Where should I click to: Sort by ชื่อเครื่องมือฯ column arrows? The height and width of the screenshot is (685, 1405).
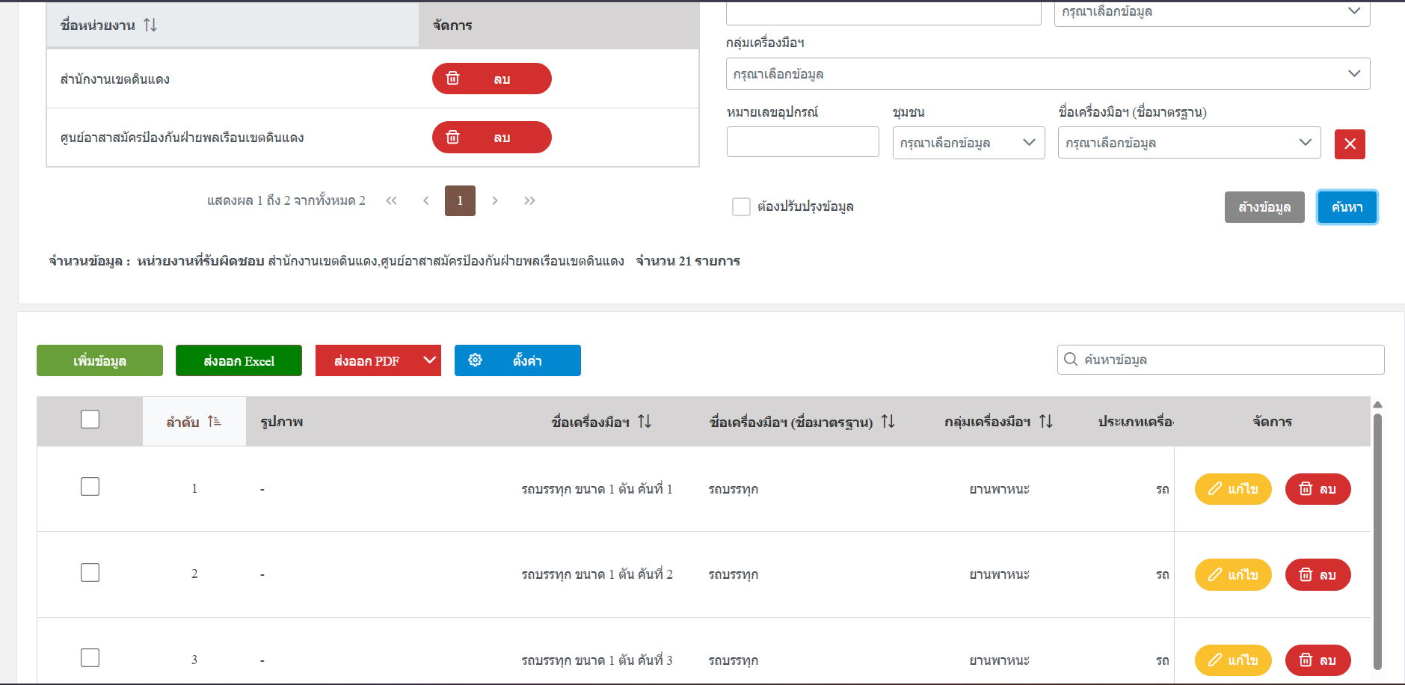[x=645, y=422]
